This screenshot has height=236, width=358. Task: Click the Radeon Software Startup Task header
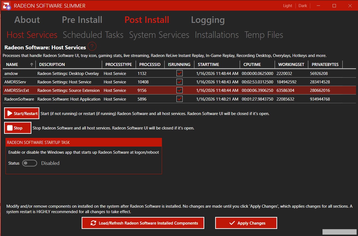tap(84, 142)
